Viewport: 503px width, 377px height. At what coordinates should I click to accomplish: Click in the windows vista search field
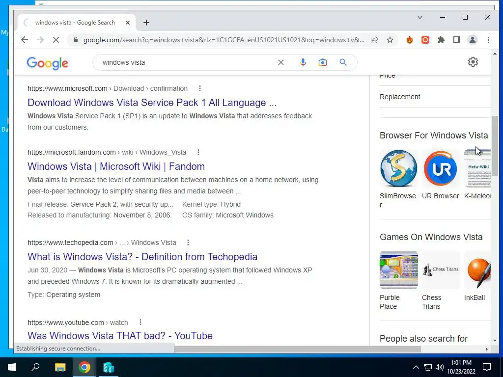click(x=188, y=62)
